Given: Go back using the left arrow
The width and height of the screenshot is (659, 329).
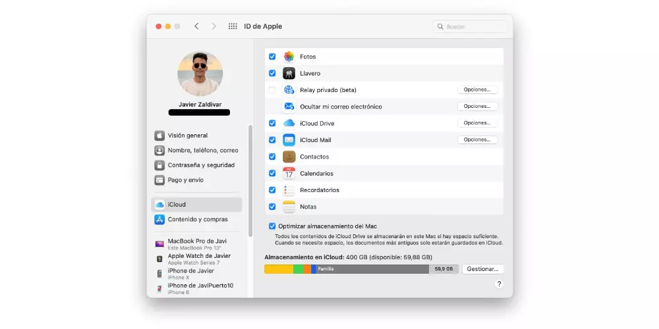Looking at the screenshot, I should (196, 26).
